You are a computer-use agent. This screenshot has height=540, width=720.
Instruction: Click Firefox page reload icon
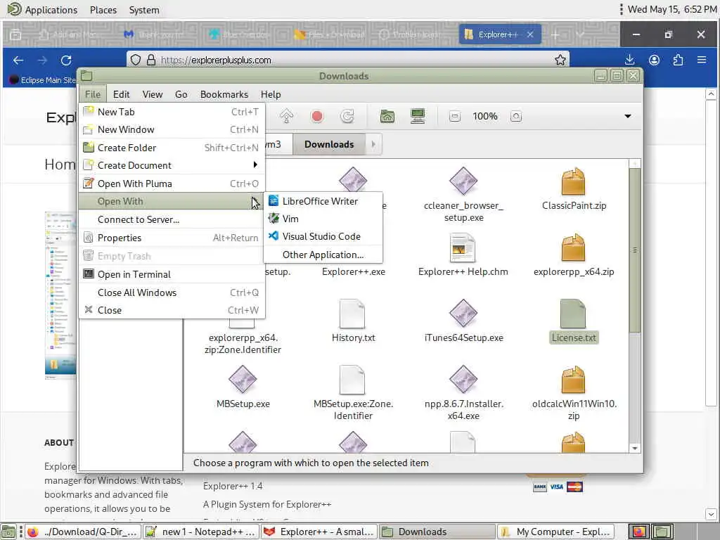point(66,60)
